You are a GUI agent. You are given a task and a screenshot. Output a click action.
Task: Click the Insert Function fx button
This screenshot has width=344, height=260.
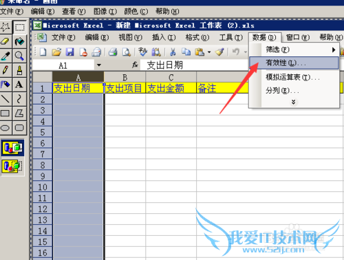135,65
